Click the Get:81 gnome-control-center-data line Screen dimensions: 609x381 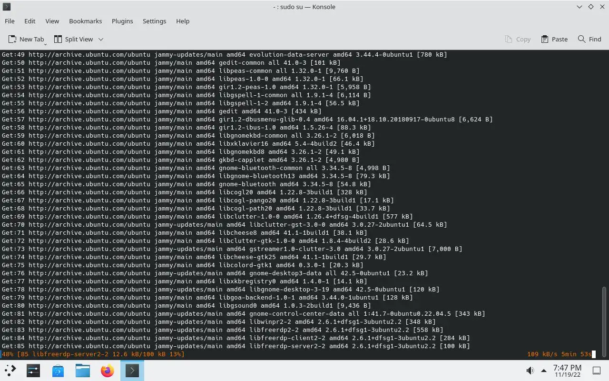[x=243, y=314]
